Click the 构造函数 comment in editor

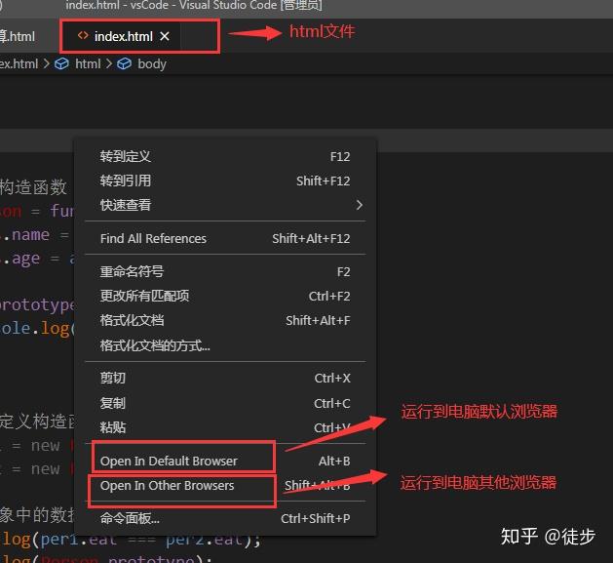[33, 187]
